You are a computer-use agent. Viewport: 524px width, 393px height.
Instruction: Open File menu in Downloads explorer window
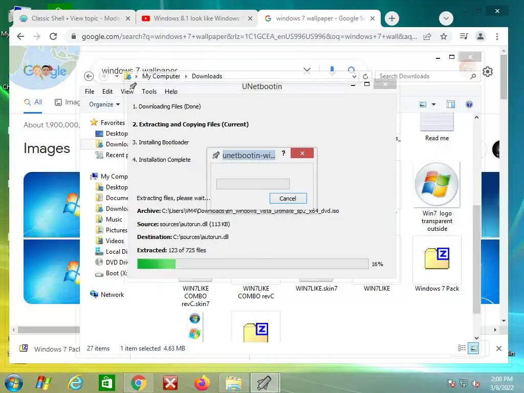pyautogui.click(x=90, y=91)
